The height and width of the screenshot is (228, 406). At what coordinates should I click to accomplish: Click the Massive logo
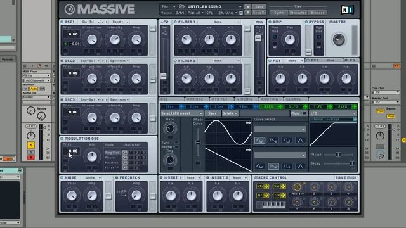[x=100, y=9]
